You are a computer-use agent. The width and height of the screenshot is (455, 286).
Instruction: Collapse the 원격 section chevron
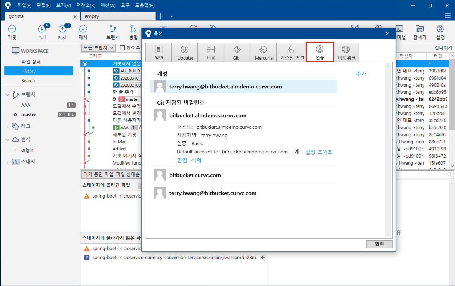7,140
